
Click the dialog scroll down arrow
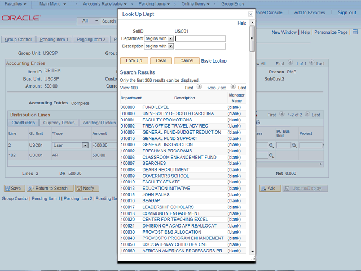pos(252,252)
